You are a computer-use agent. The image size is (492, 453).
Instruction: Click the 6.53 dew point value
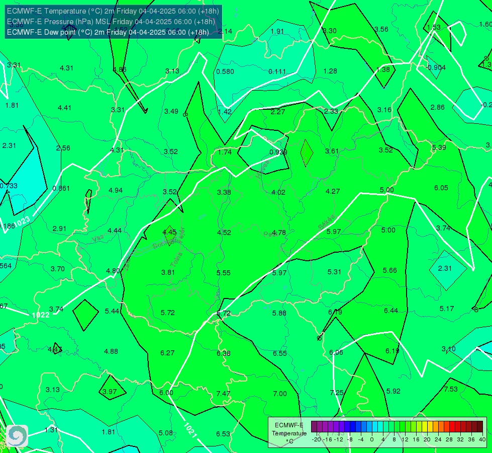coord(223,434)
